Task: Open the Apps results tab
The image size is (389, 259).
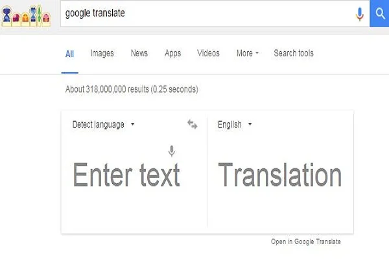Action: click(172, 53)
